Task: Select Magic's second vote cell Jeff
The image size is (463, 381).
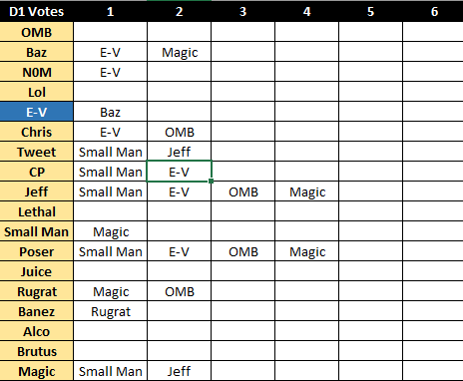Action: point(179,371)
